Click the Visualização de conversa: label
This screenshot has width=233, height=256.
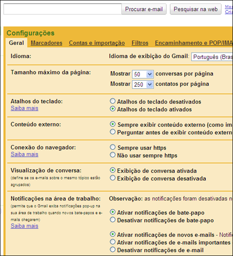pyautogui.click(x=46, y=171)
